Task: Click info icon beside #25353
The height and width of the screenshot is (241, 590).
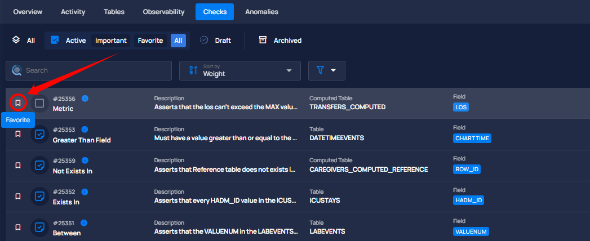Action: click(85, 130)
